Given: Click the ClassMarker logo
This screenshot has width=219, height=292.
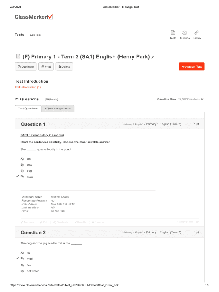Looking at the screenshot, I should (x=34, y=17).
